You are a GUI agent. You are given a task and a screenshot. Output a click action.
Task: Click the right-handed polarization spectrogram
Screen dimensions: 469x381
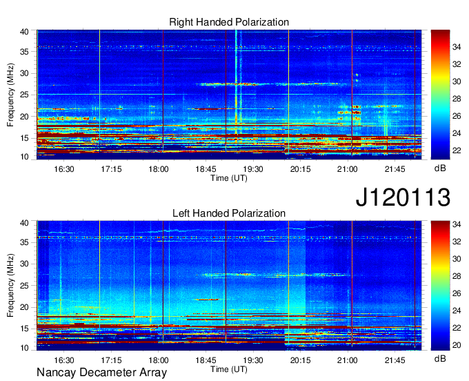pyautogui.click(x=229, y=95)
